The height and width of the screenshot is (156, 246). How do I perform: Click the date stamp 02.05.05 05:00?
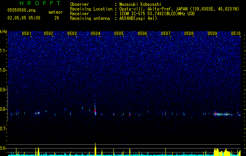[24, 18]
